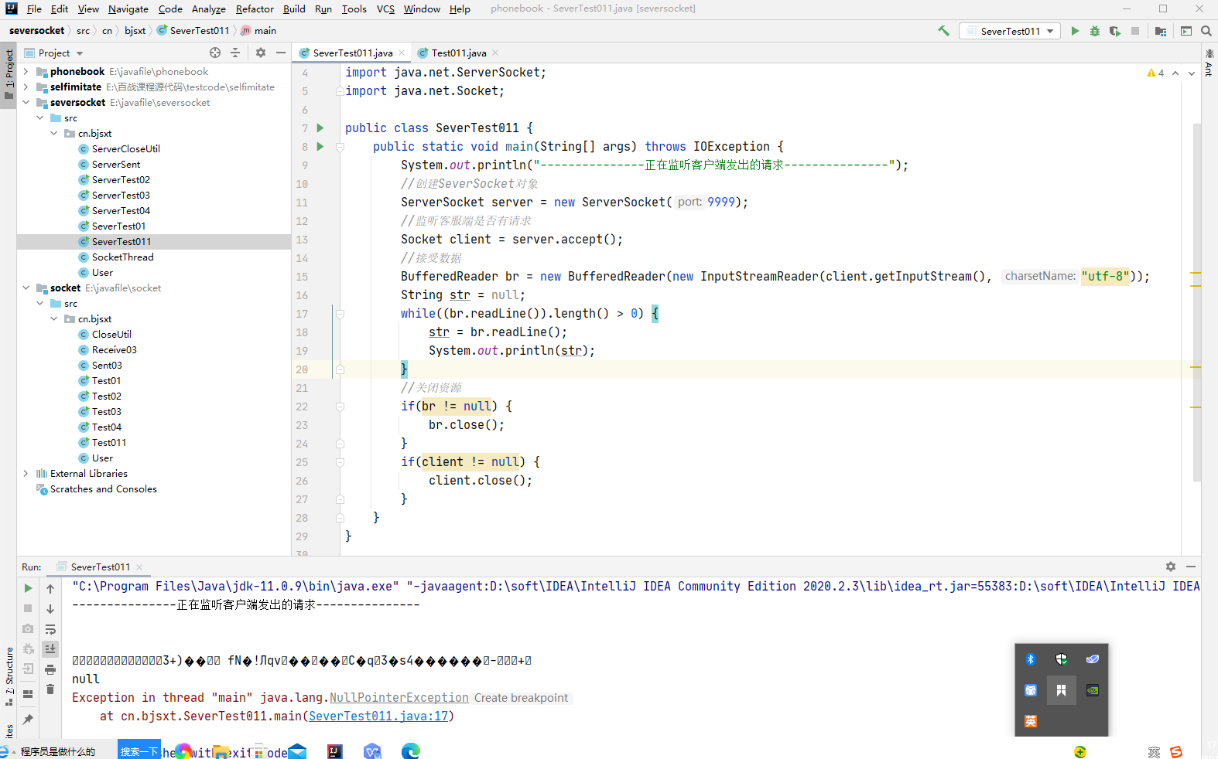Screen dimensions: 1218x759
Task: Select Scratches and Consoles node
Action: [x=103, y=489]
